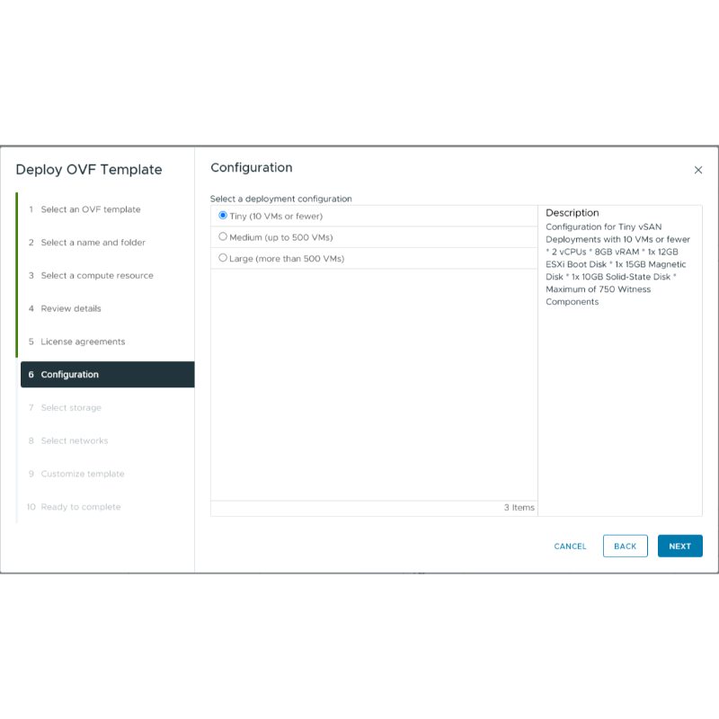Click step 8 Select networks
The width and height of the screenshot is (719, 719).
pos(75,441)
